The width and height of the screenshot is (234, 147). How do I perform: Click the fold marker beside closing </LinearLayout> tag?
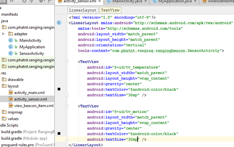click(67, 145)
